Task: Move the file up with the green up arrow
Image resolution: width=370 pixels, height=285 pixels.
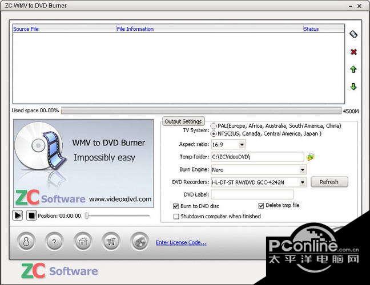Action: 353,69
